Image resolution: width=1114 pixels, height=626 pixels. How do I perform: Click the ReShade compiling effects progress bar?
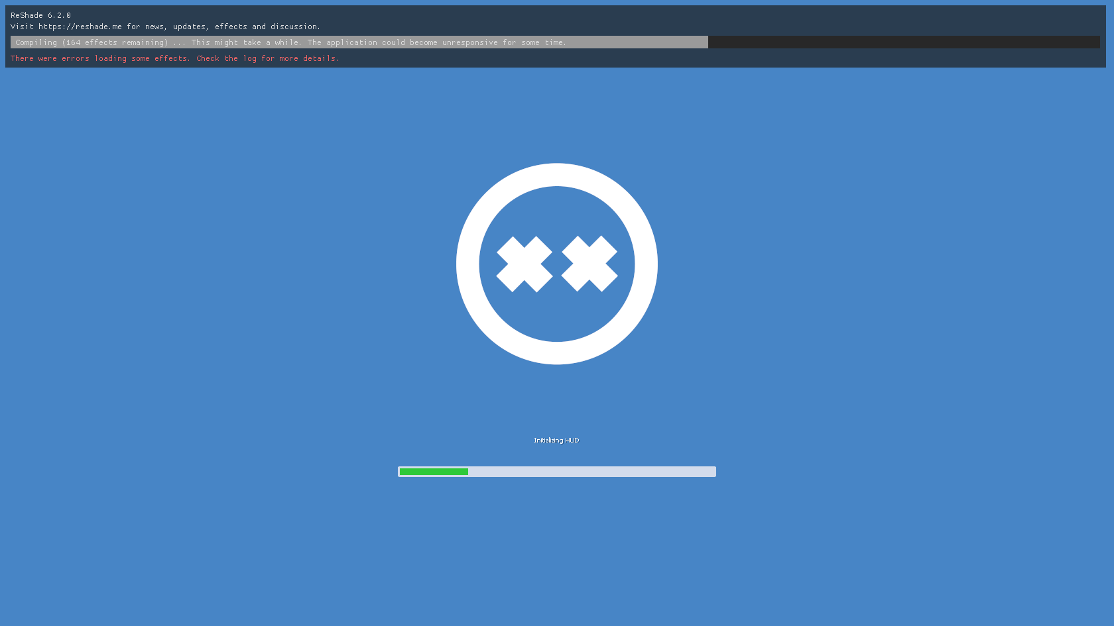pos(555,42)
